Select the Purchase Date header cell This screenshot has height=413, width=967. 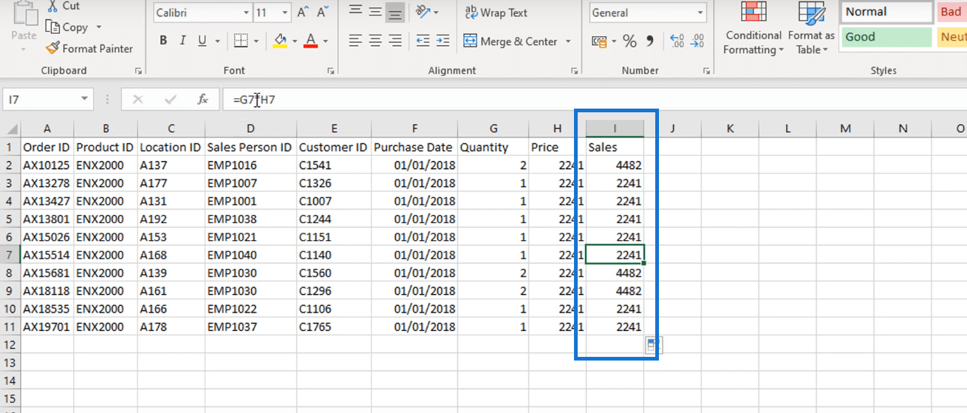pos(414,147)
